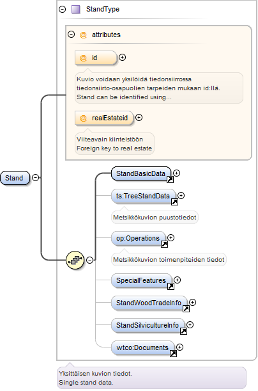Select the StandWoodTradeInfo element box
258x391 pixels.
[149, 303]
